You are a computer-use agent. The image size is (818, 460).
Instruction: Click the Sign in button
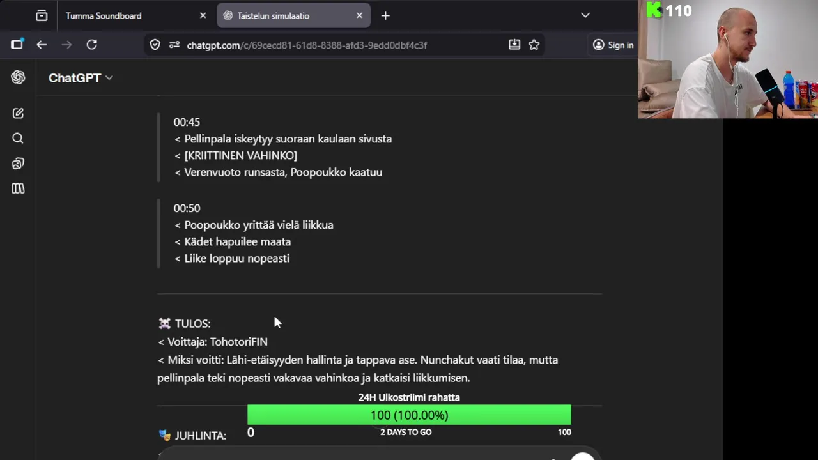pos(613,45)
